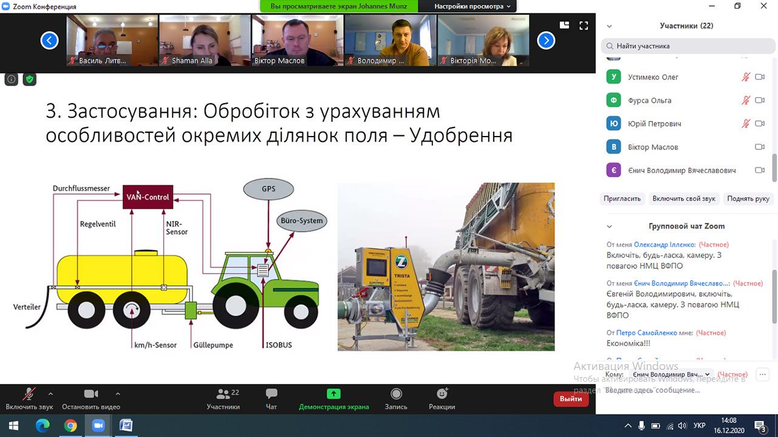778x437 pixels.
Task: Leave meeting with the red Выйти button
Action: pyautogui.click(x=571, y=399)
